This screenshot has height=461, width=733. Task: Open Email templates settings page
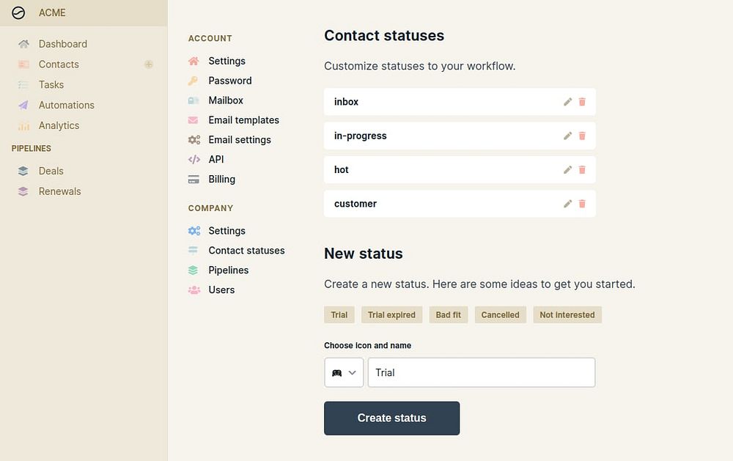click(x=243, y=120)
